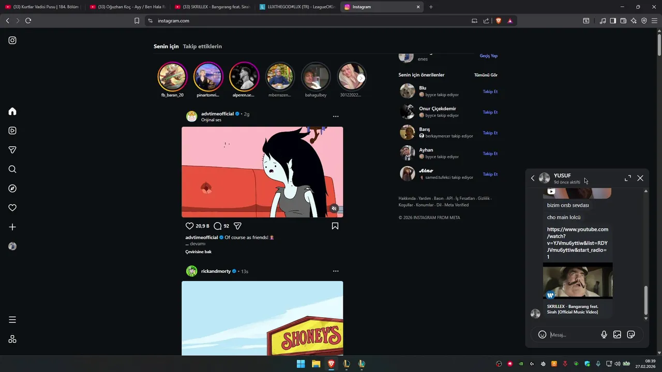Show next stories with arrow
This screenshot has width=662, height=372.
[x=361, y=78]
